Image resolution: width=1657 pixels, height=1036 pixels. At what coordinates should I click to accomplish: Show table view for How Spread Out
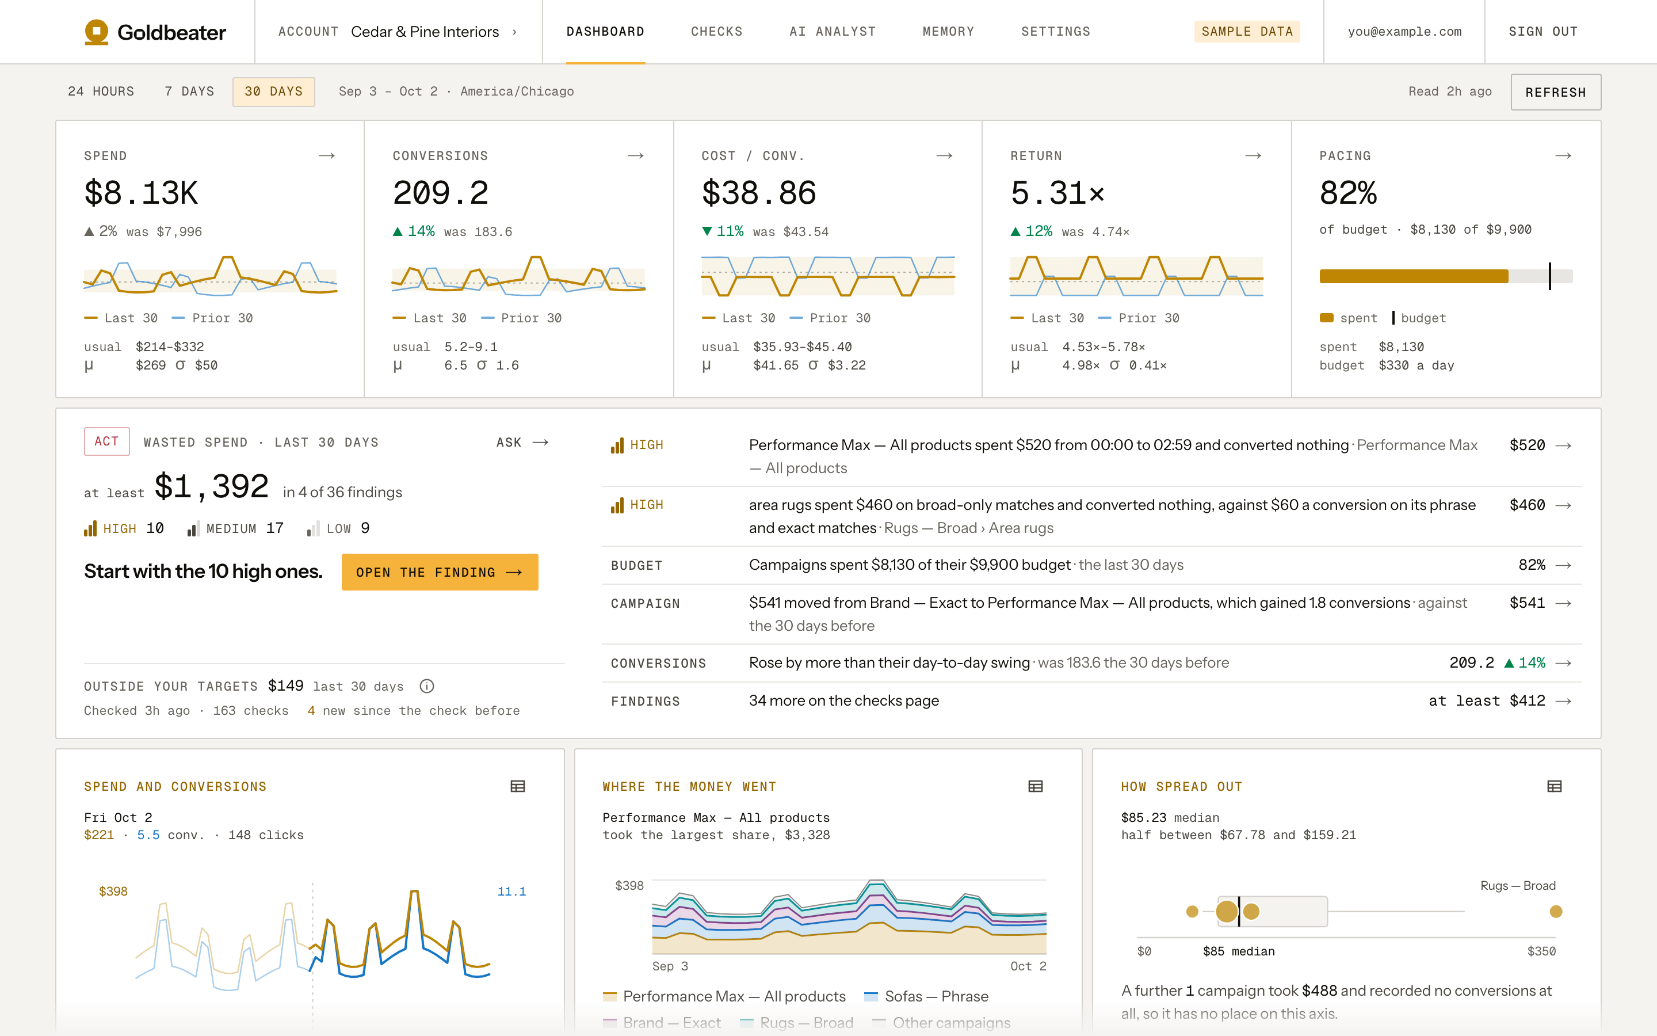click(1554, 787)
